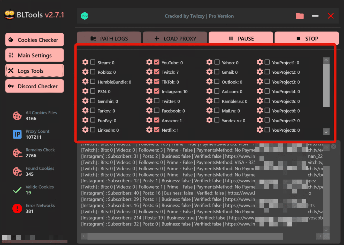Click the services list scroll-down arrow
Image resolution: width=344 pixels, height=245 pixels.
click(326, 131)
